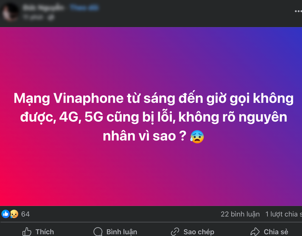This screenshot has height=236, width=302.
Task: Show the 1 lượt chia sẻ shares
Action: point(283,214)
